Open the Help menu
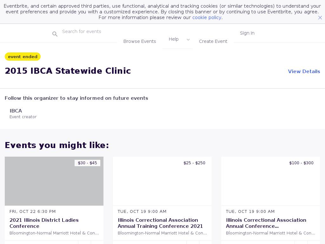The width and height of the screenshot is (325, 244). click(174, 39)
